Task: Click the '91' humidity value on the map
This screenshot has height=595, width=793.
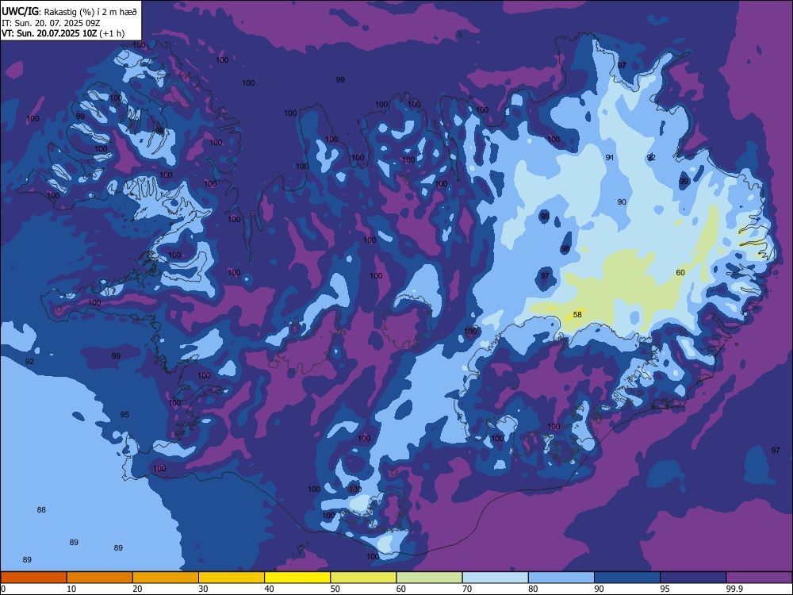Action: [609, 158]
